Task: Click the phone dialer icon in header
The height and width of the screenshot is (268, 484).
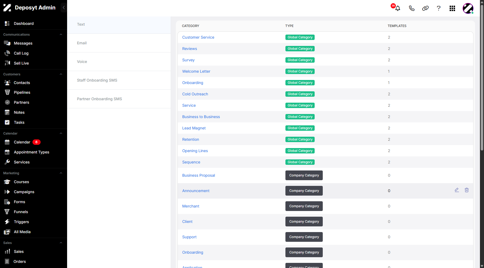Action: click(411, 8)
